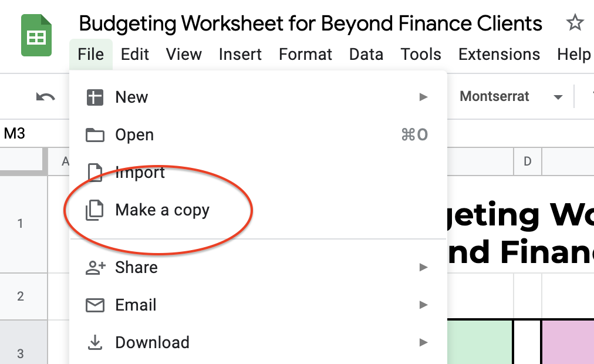Expand the Email submenu arrow
Image resolution: width=594 pixels, height=364 pixels.
(424, 305)
